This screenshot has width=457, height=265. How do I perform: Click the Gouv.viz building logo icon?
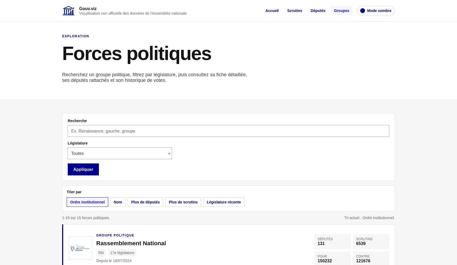[x=69, y=11]
